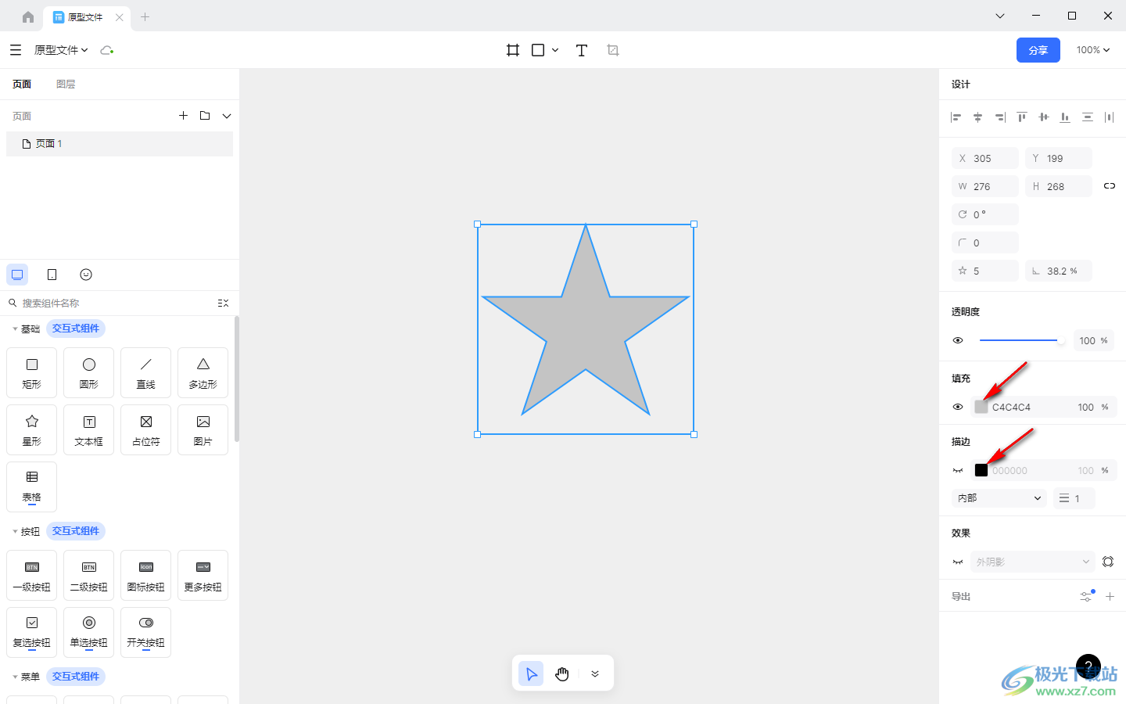This screenshot has width=1126, height=704.
Task: Align selection vertical centers
Action: coord(1043,117)
